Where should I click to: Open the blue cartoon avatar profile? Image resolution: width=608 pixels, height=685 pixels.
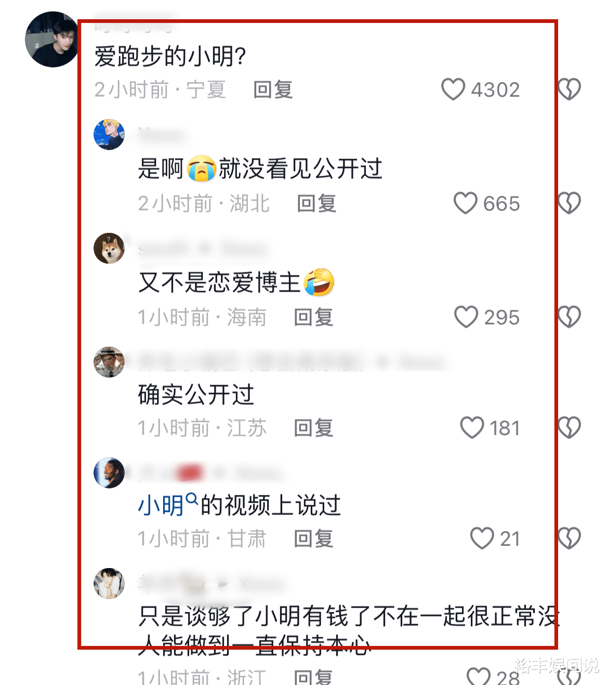tap(109, 134)
